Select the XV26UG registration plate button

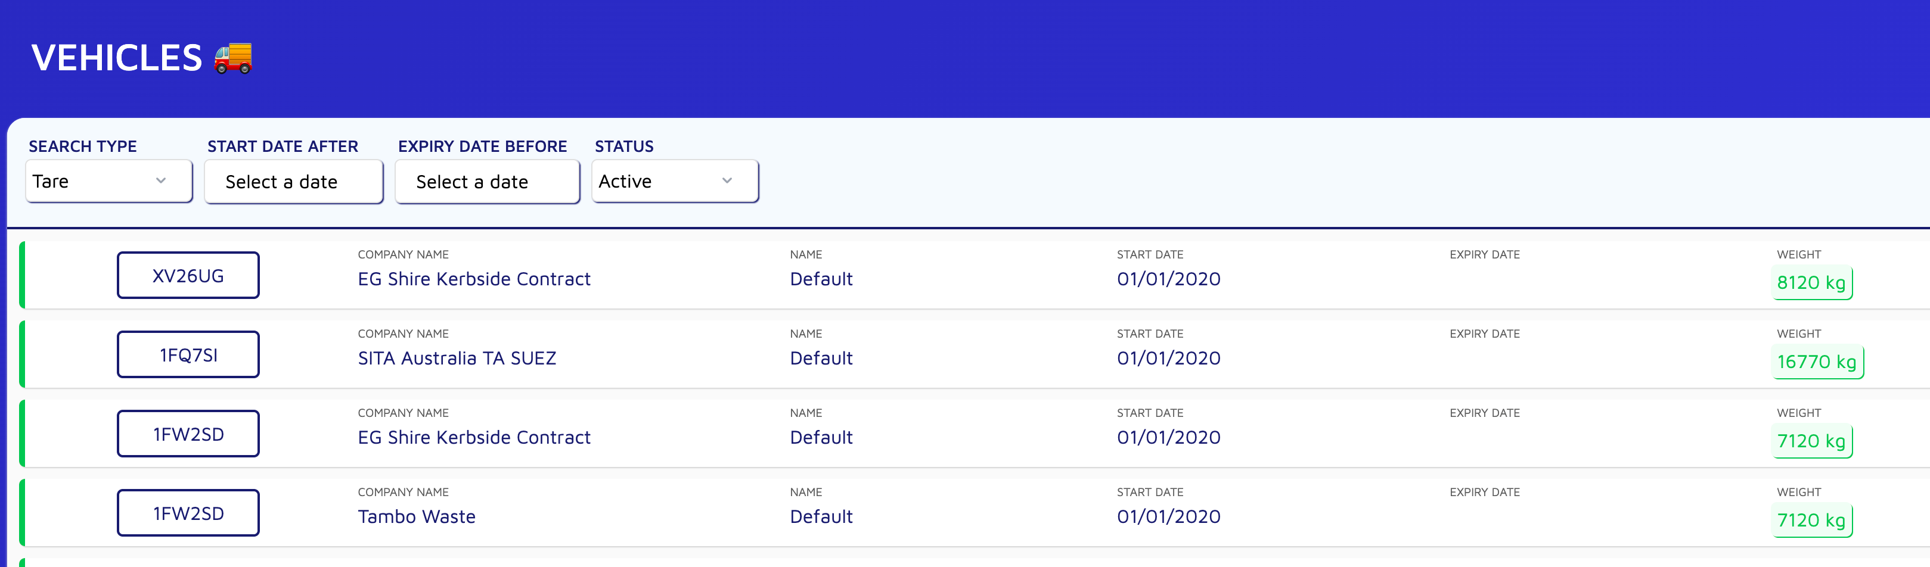tap(188, 276)
